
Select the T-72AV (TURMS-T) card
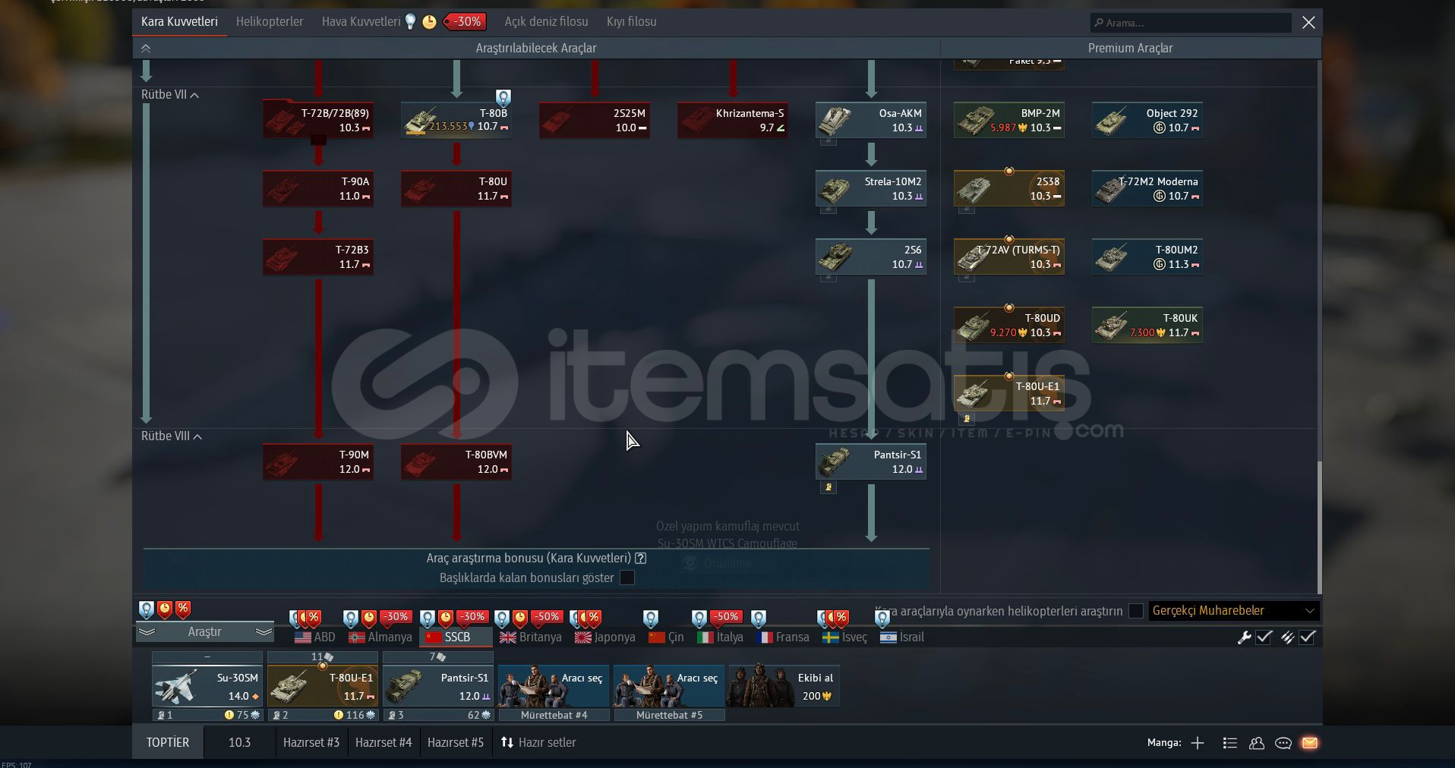1009,257
